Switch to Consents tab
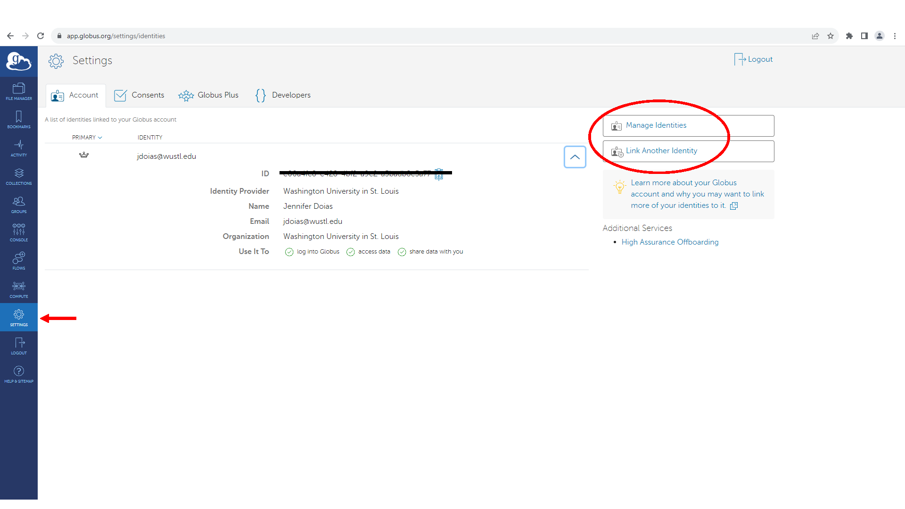Screen dimensions: 905x509 139,94
